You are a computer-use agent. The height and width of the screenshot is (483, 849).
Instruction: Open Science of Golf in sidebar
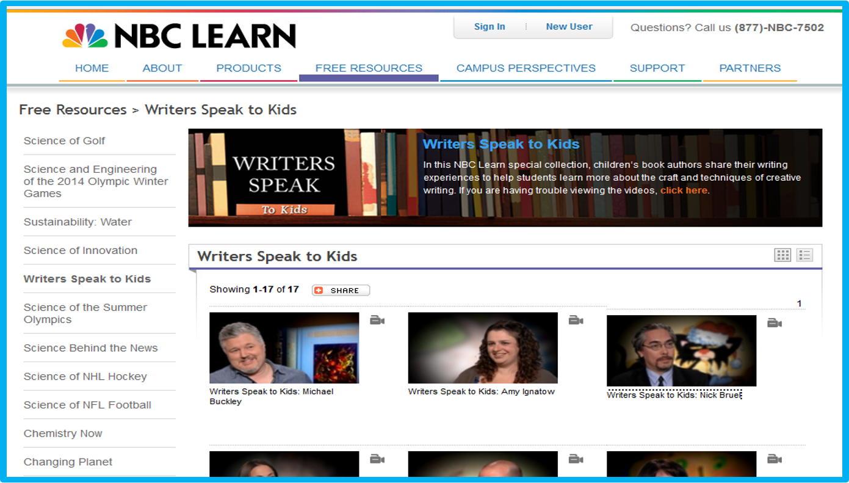pos(64,141)
